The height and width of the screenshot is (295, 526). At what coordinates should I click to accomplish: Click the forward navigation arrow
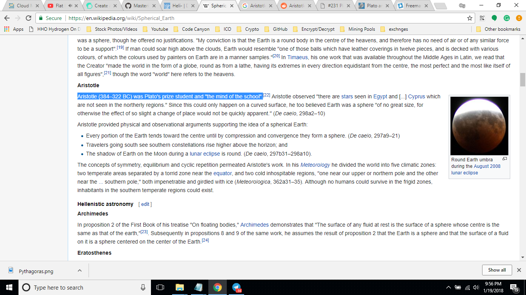[x=18, y=18]
